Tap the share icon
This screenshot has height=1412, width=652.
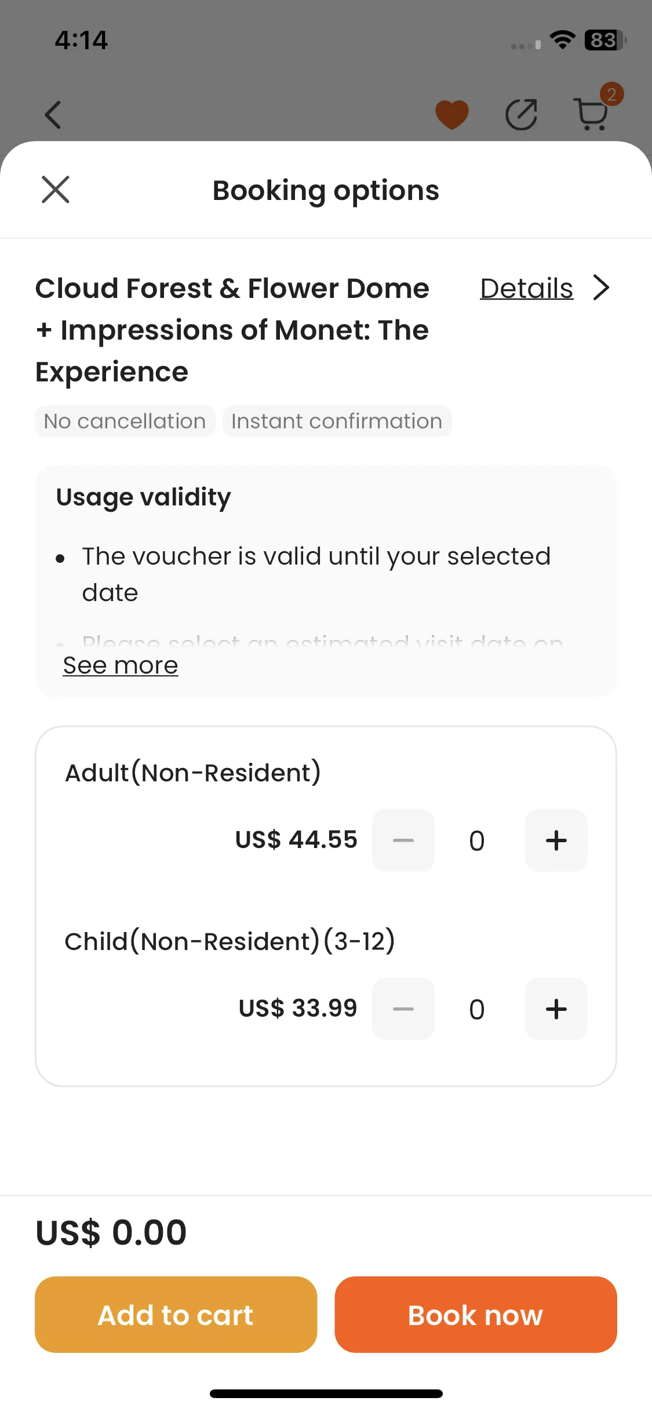(522, 114)
